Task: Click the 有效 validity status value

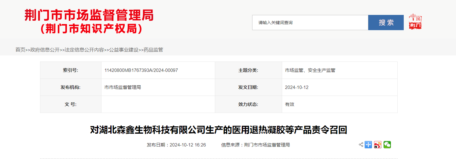Action: coord(289,104)
